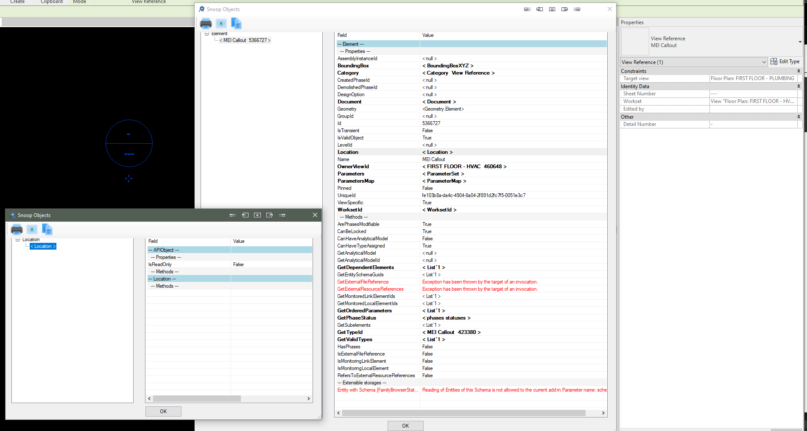The height and width of the screenshot is (431, 807).
Task: Click the < phases statuses > value of GetPhaseStatus
Action: click(x=446, y=318)
